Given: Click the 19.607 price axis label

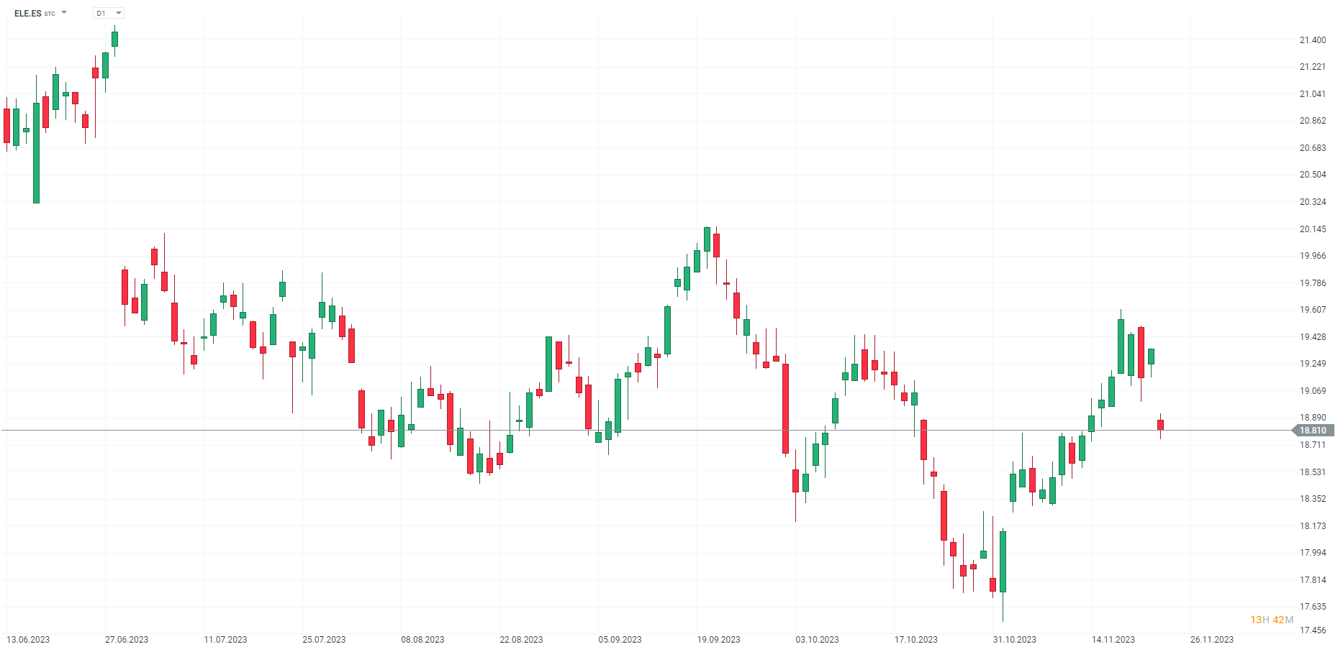Looking at the screenshot, I should click(1313, 310).
